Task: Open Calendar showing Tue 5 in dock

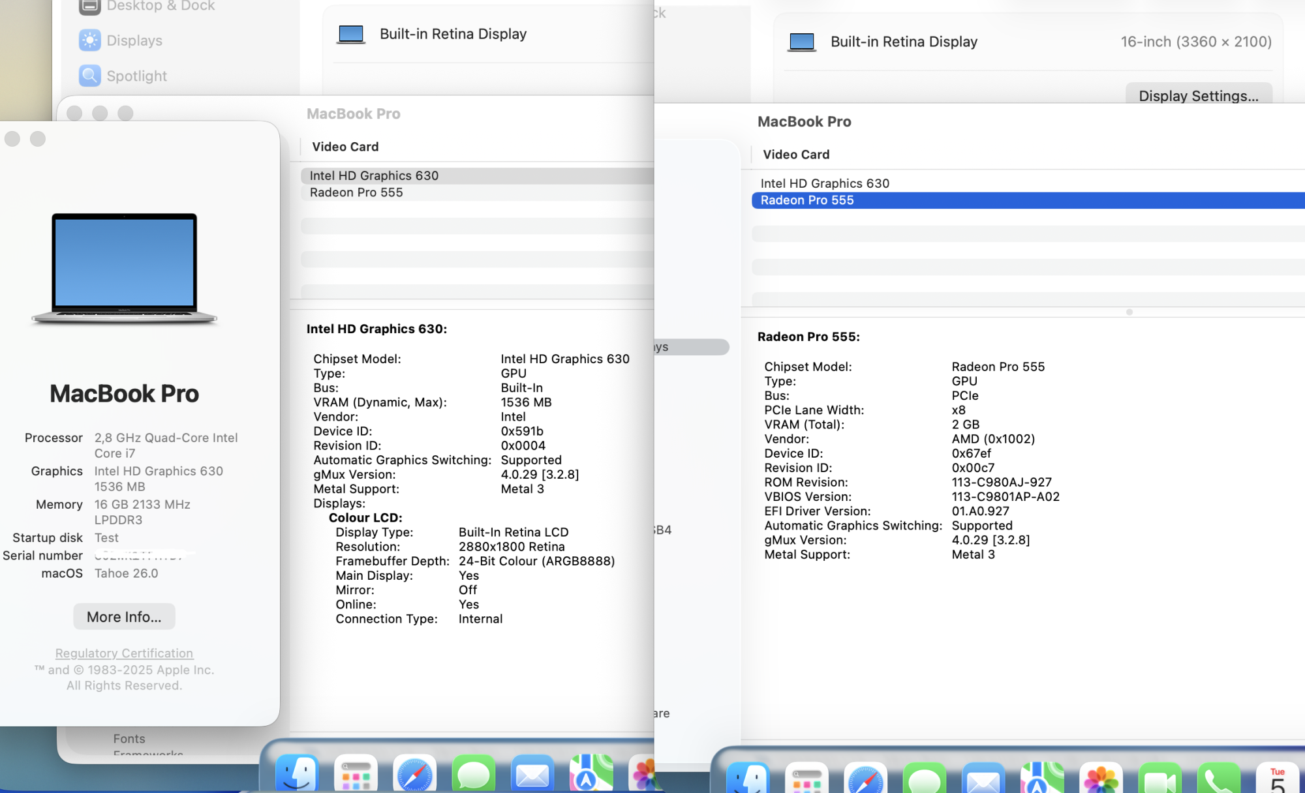Action: pos(1276,779)
